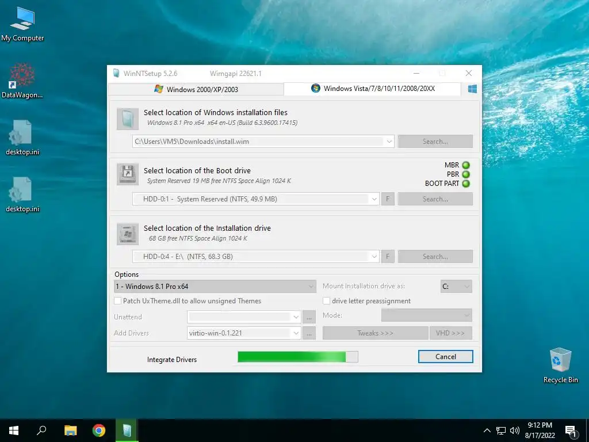Expand the Unattend file dropdown

point(296,317)
